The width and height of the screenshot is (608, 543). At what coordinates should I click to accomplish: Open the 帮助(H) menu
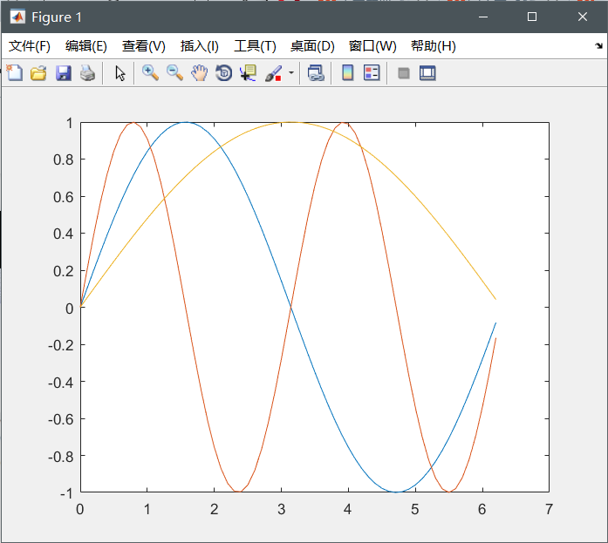pos(434,46)
